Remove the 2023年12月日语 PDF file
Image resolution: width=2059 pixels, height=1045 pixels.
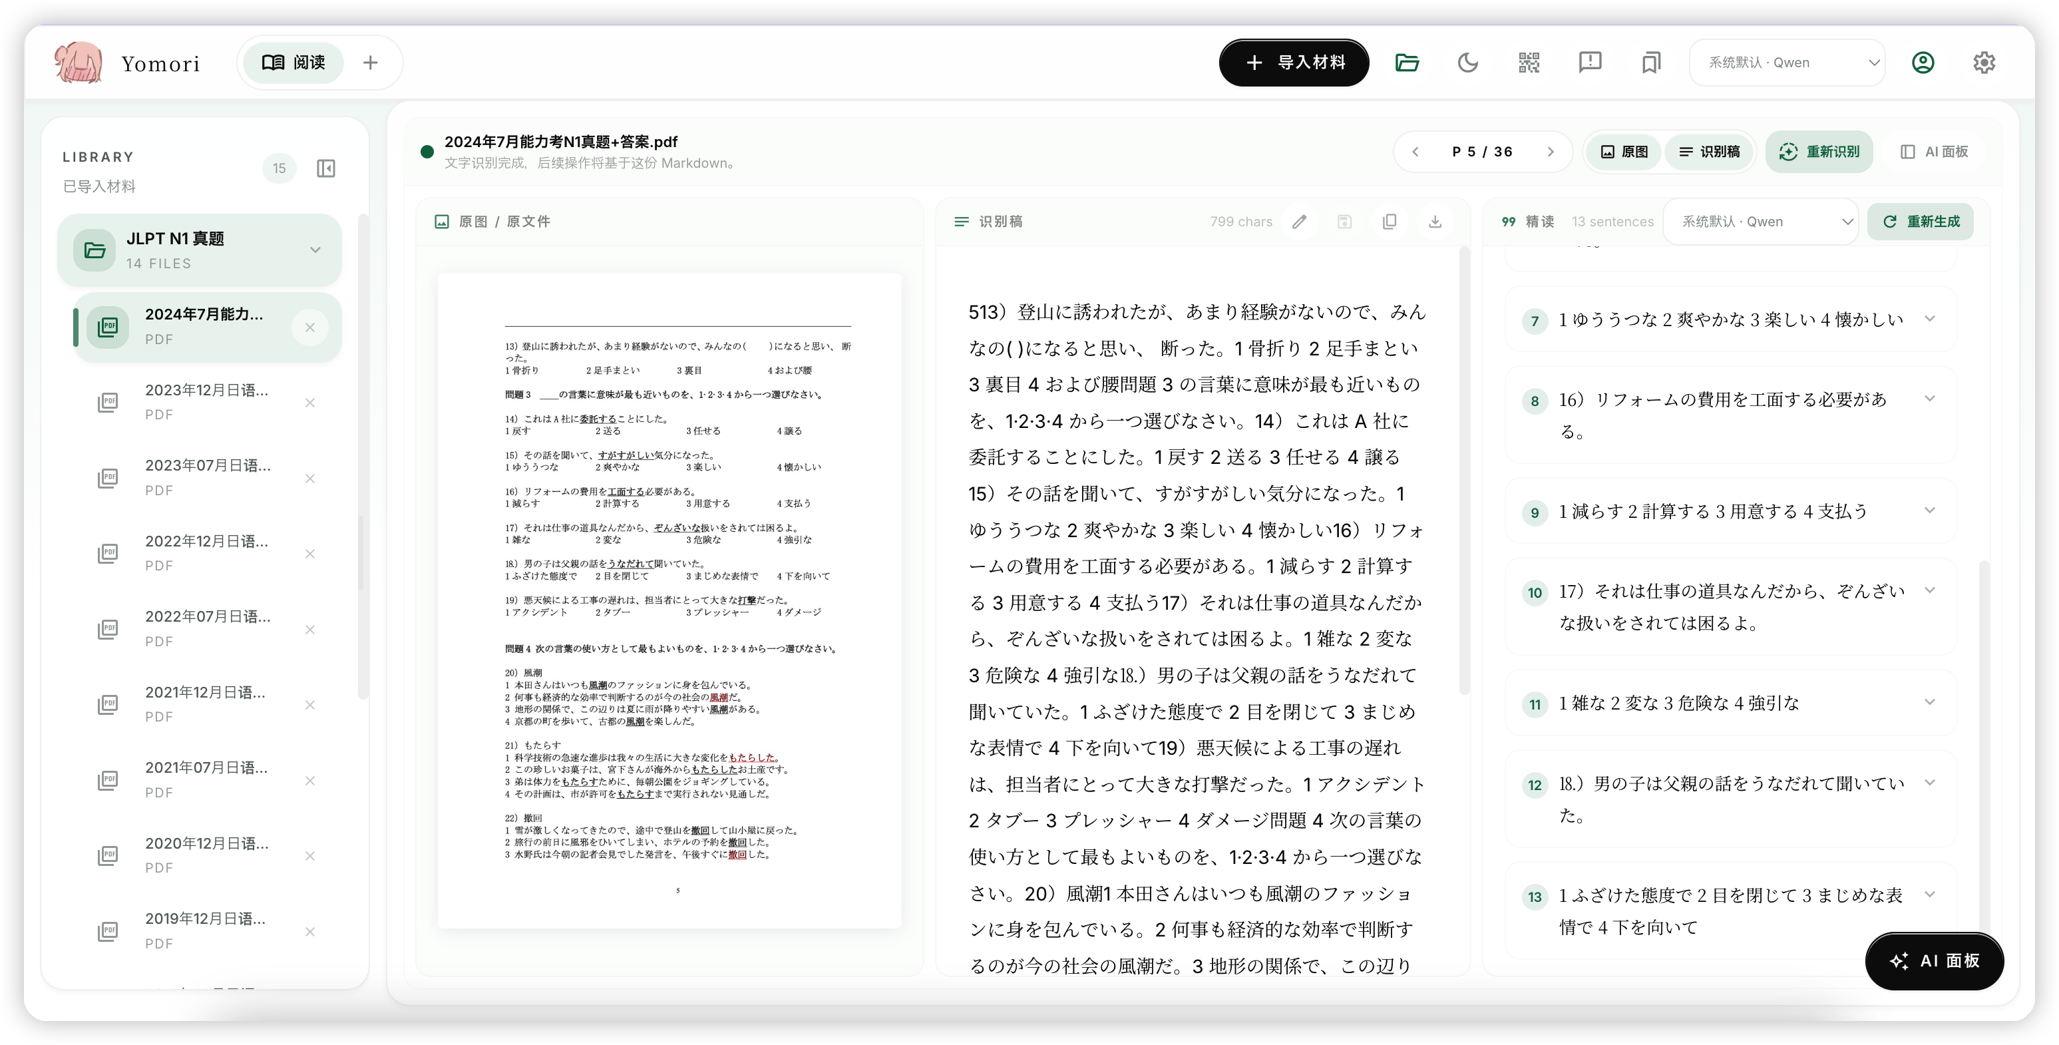pyautogui.click(x=310, y=403)
